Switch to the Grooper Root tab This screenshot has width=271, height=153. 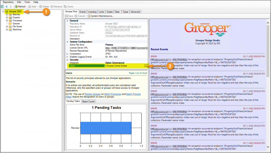(x=71, y=12)
